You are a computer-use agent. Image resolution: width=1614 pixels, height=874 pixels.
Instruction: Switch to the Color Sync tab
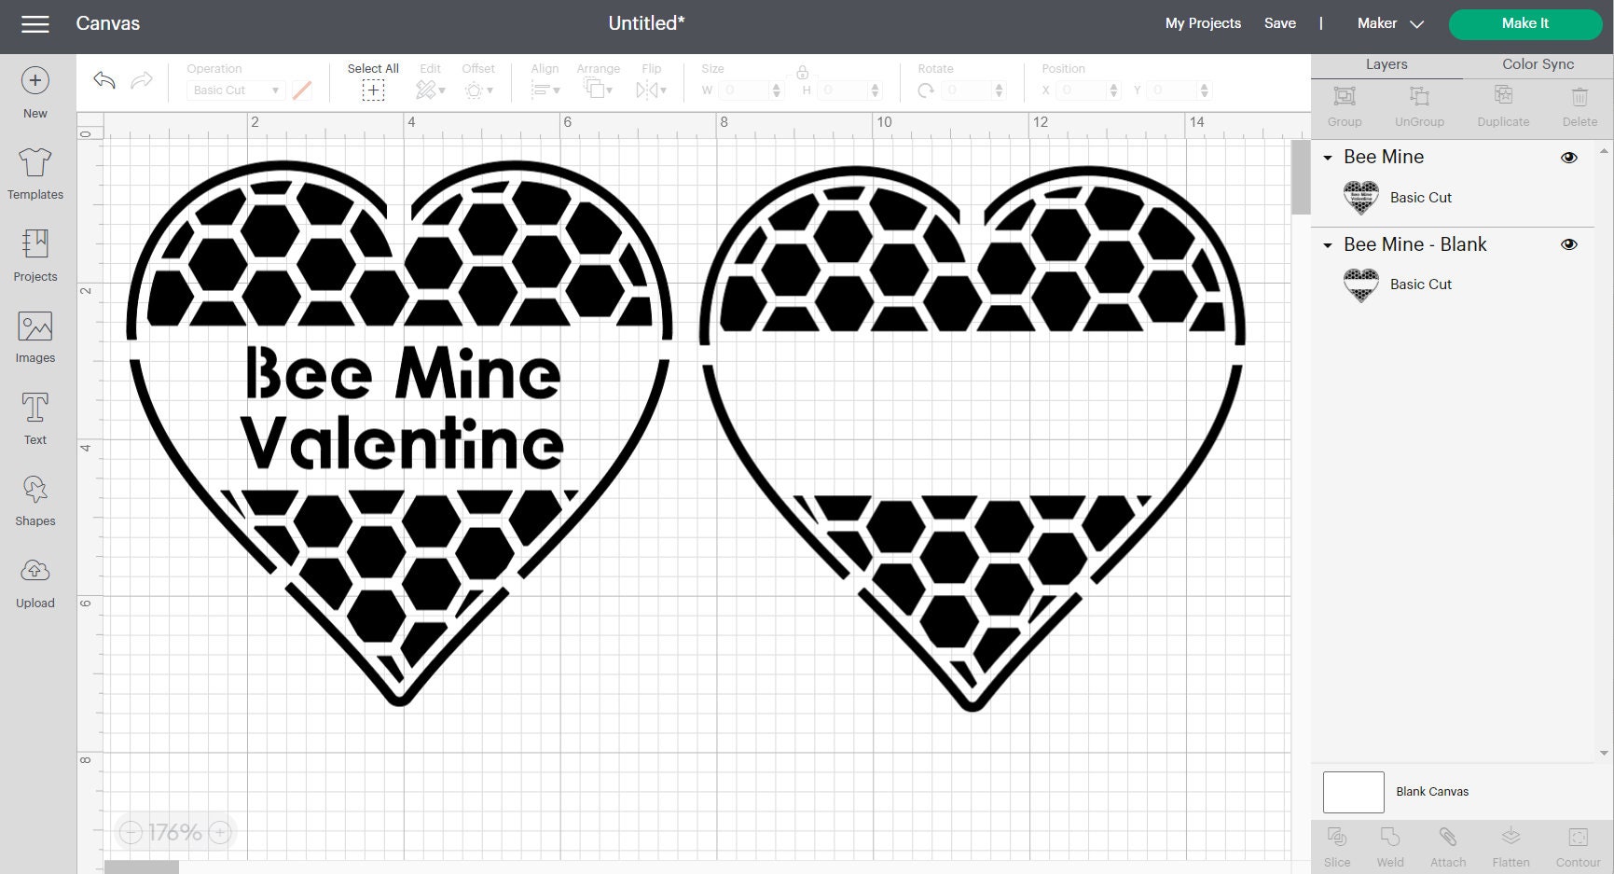point(1538,64)
